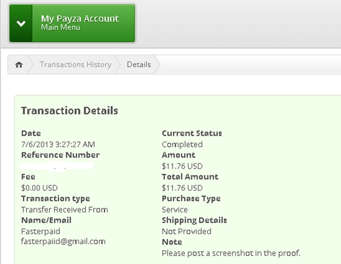Click the Completed status text
This screenshot has width=341, height=264.
pyautogui.click(x=182, y=144)
